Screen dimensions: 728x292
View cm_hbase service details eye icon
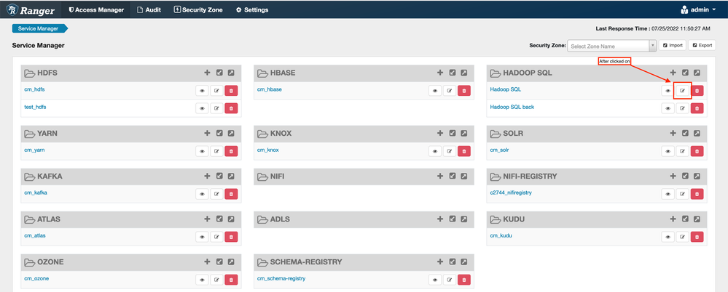click(x=435, y=92)
